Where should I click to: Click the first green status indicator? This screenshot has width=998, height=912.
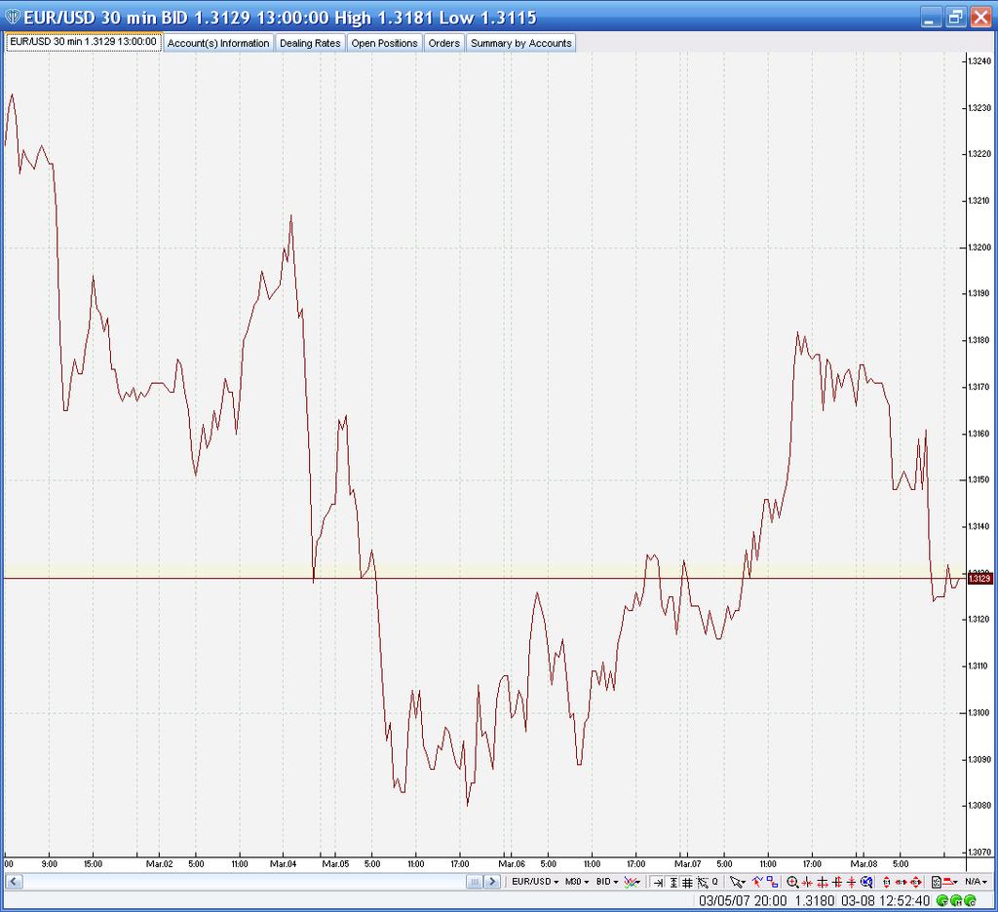[943, 900]
